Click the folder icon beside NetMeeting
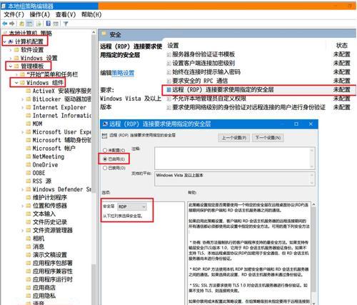Screen dimensions: 357x305 click(x=29, y=156)
